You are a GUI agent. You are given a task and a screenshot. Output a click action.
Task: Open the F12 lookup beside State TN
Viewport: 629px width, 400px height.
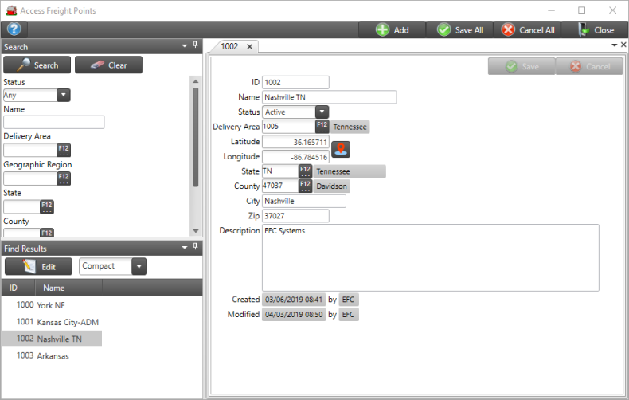point(305,171)
